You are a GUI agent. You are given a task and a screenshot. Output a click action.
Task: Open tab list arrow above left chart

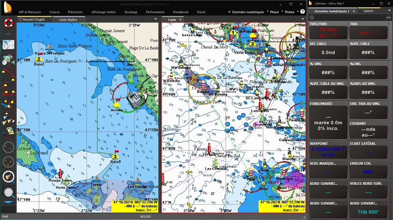pyautogui.click(x=156, y=19)
